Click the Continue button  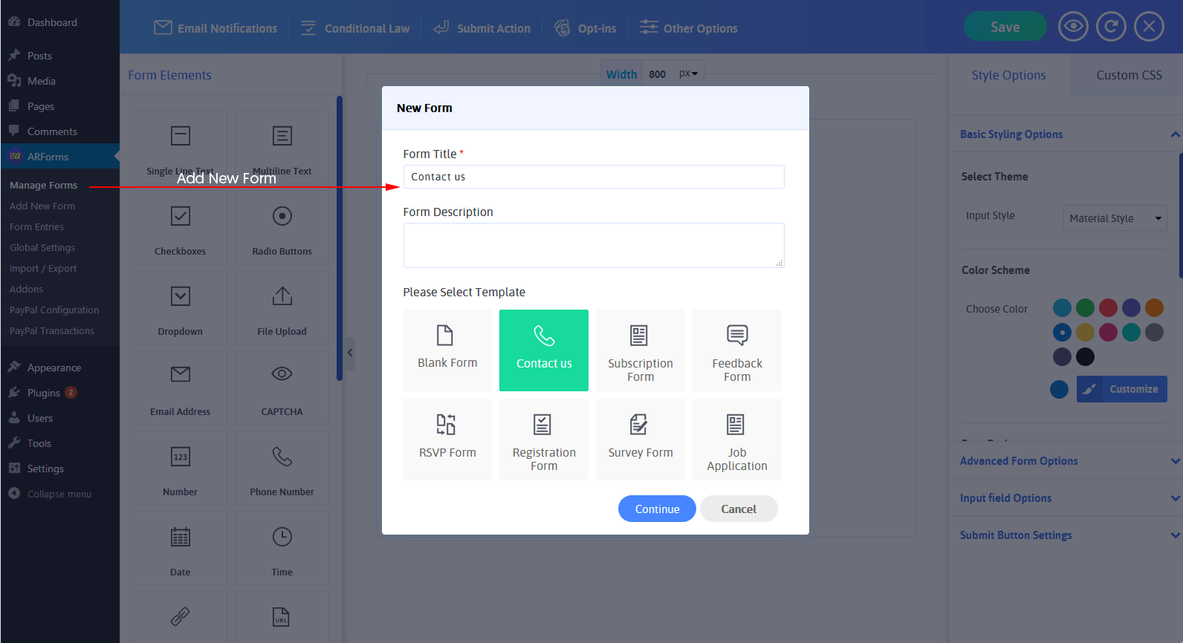click(657, 509)
